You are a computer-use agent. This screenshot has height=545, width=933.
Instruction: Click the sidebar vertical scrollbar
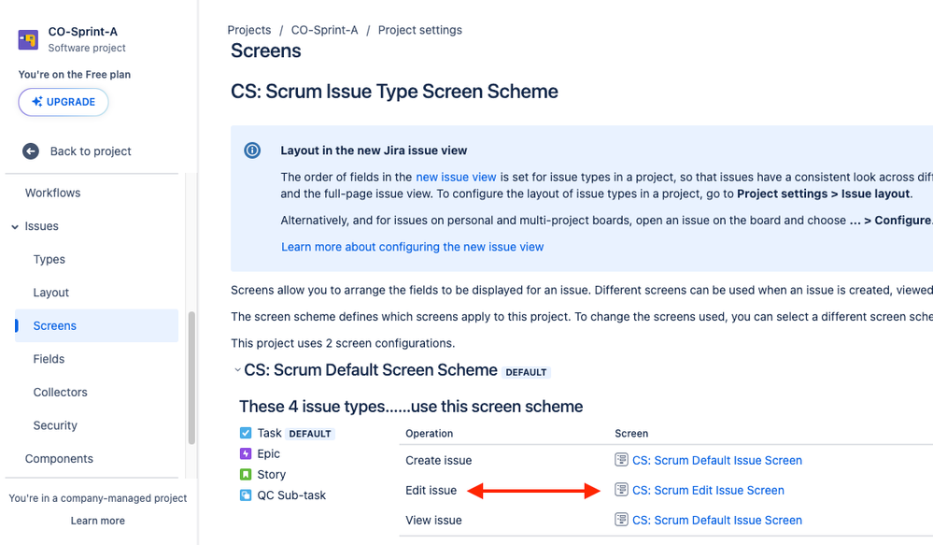(x=191, y=379)
